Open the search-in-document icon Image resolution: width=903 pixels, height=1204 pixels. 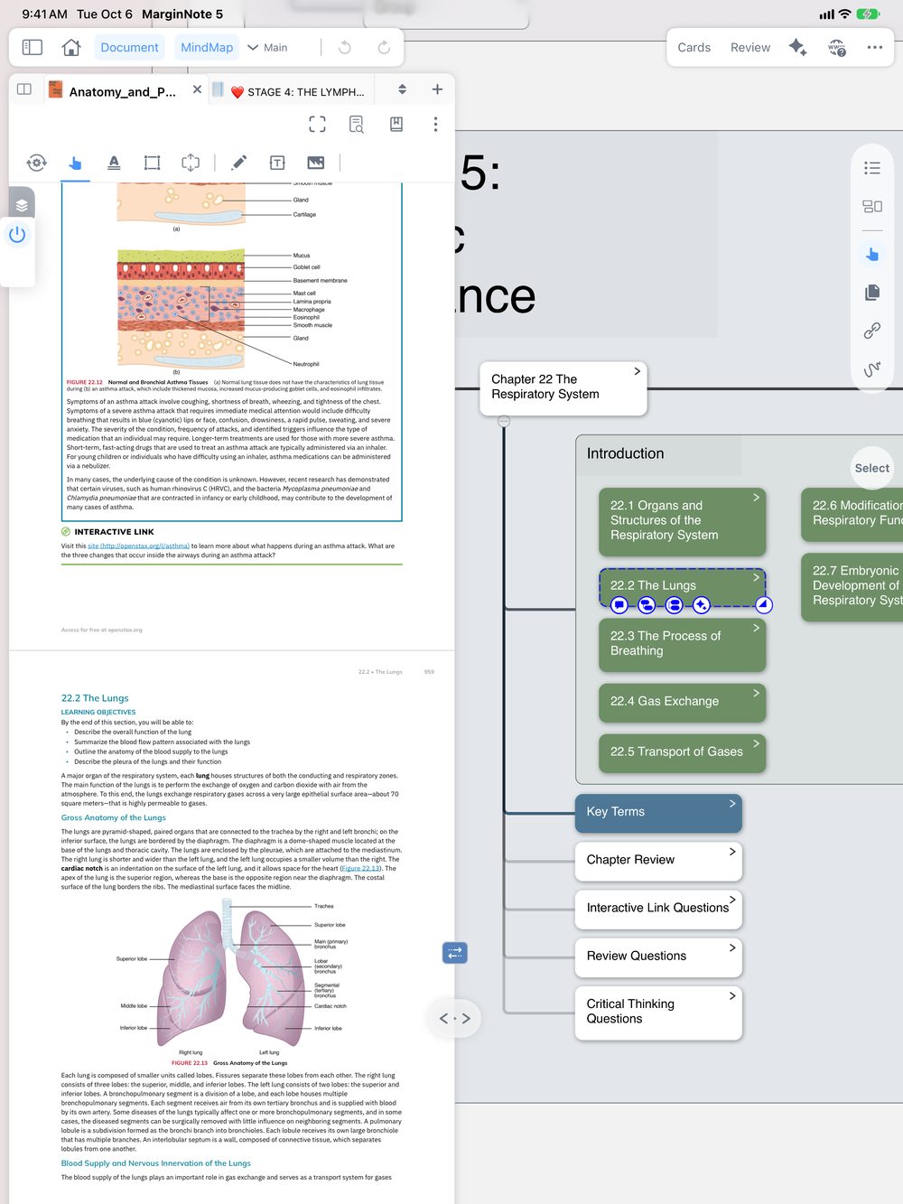pyautogui.click(x=357, y=124)
